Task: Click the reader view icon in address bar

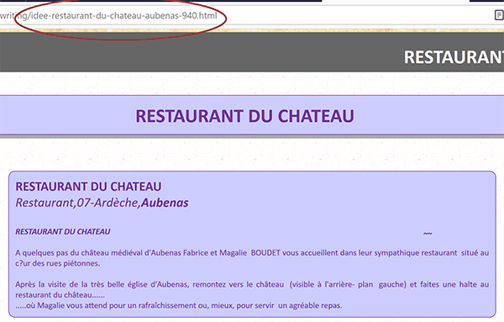Action: click(499, 15)
